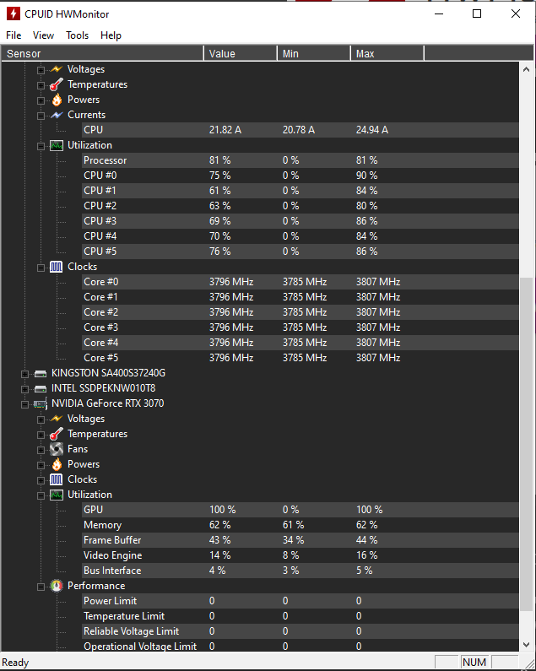Select the Bus Interface row
The image size is (536, 671).
300,571
